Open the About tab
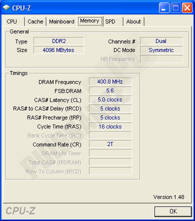The height and width of the screenshot is (221, 195). [x=133, y=21]
